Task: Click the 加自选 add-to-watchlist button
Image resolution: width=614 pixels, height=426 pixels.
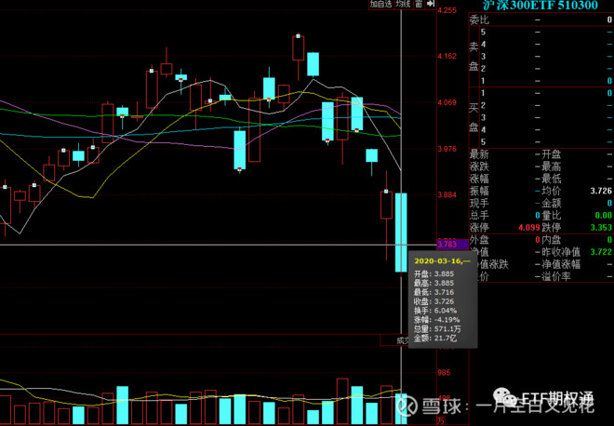Action: point(381,4)
